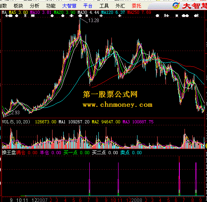Click the first plus marker below the MA label

coord(6,16)
